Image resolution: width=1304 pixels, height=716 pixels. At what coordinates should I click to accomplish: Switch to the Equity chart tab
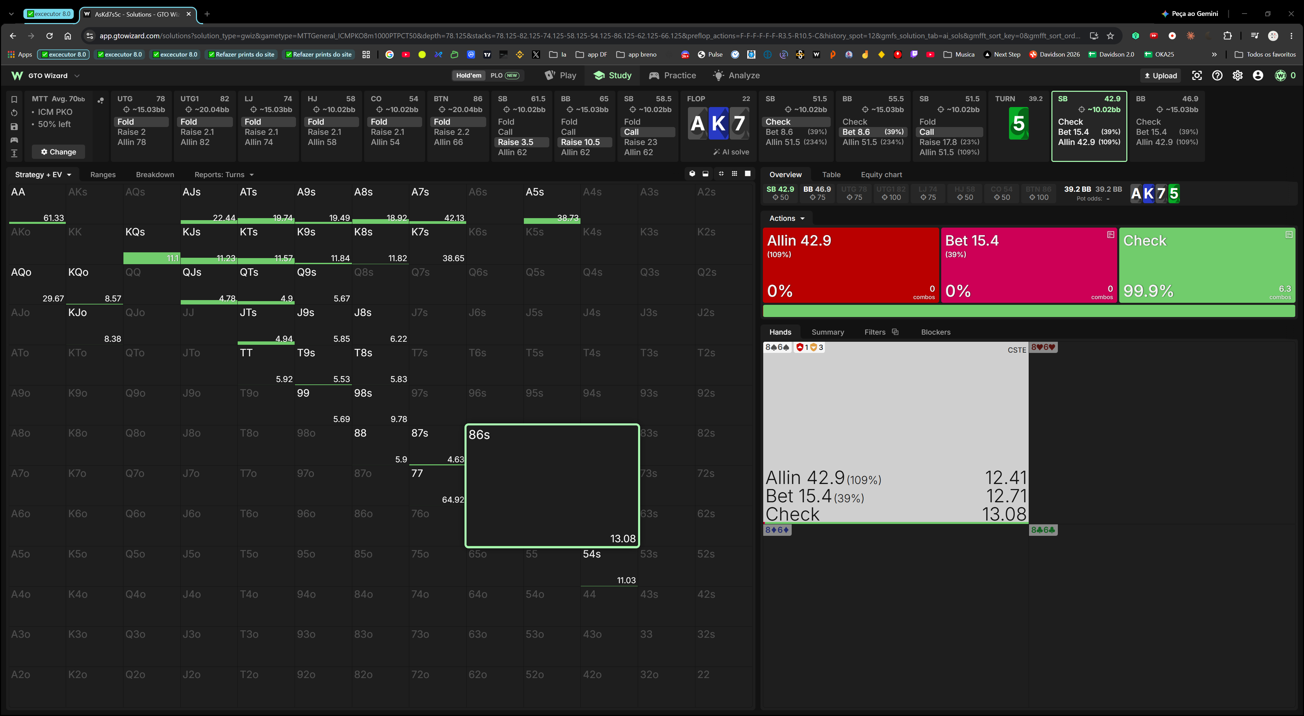[x=881, y=174]
